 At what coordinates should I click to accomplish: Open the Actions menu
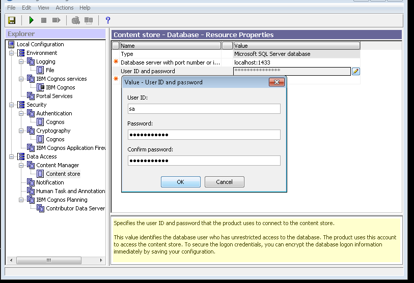65,8
